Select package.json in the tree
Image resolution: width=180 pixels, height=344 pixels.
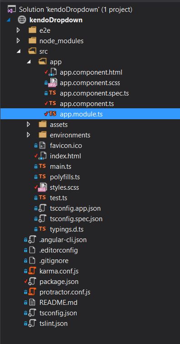click(x=59, y=282)
